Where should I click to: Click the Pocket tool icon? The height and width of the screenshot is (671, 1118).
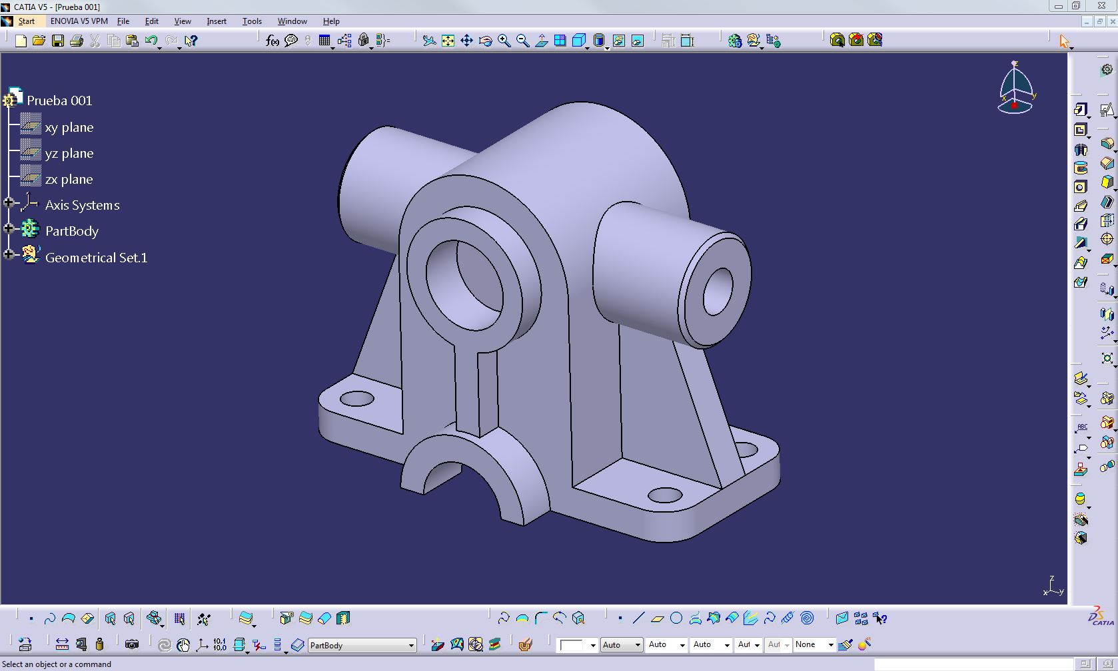(x=1081, y=130)
